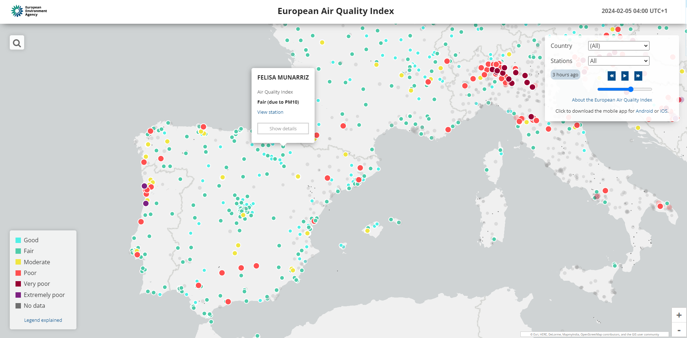Open the Country dropdown
The height and width of the screenshot is (338, 687).
click(x=618, y=46)
